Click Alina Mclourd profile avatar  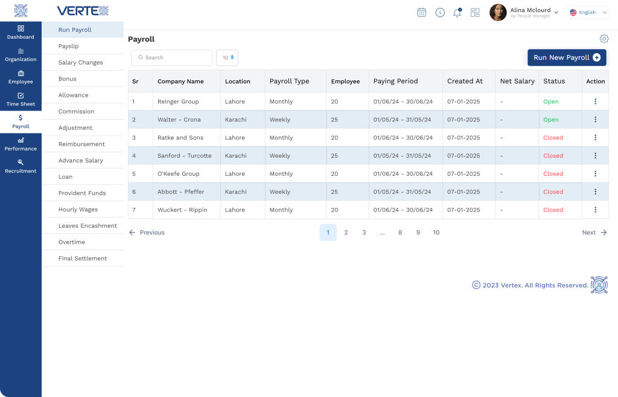click(498, 13)
